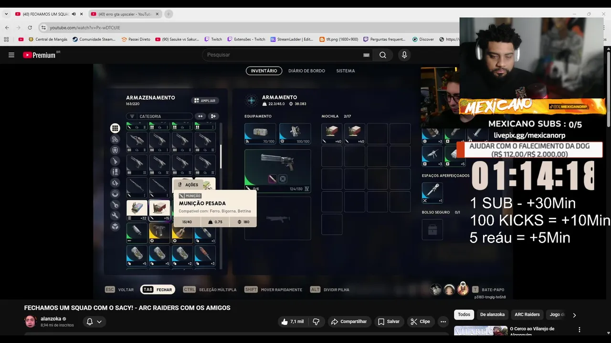
Task: Click ESC VOLTAR control
Action: (x=120, y=290)
